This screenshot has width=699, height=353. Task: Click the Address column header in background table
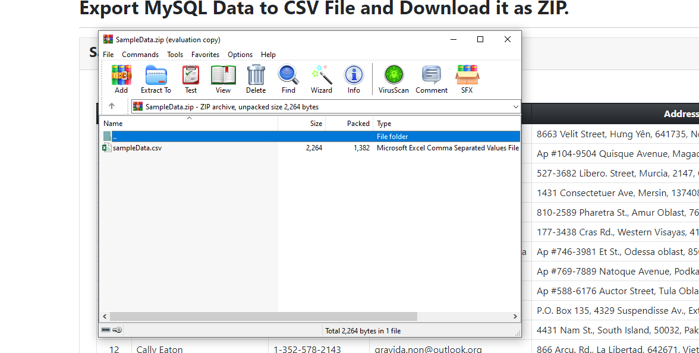pyautogui.click(x=615, y=114)
